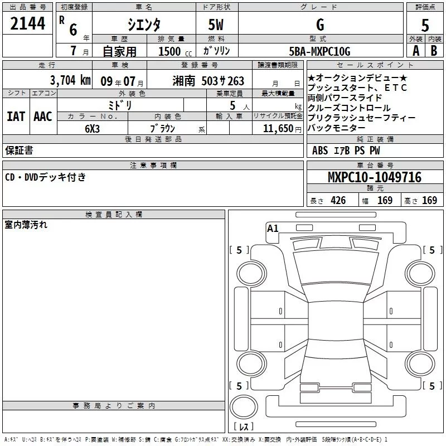Click the roof panel in car diagram
This screenshot has height=446, width=446.
pyautogui.click(x=336, y=321)
